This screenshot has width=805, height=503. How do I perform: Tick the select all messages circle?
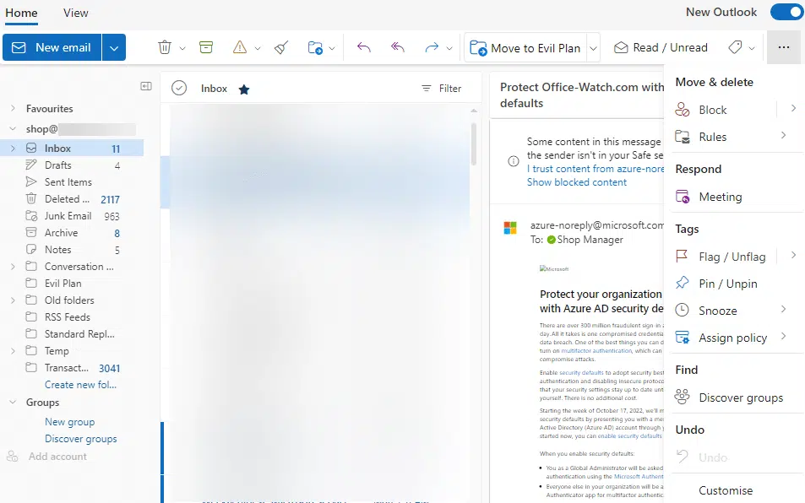[179, 88]
